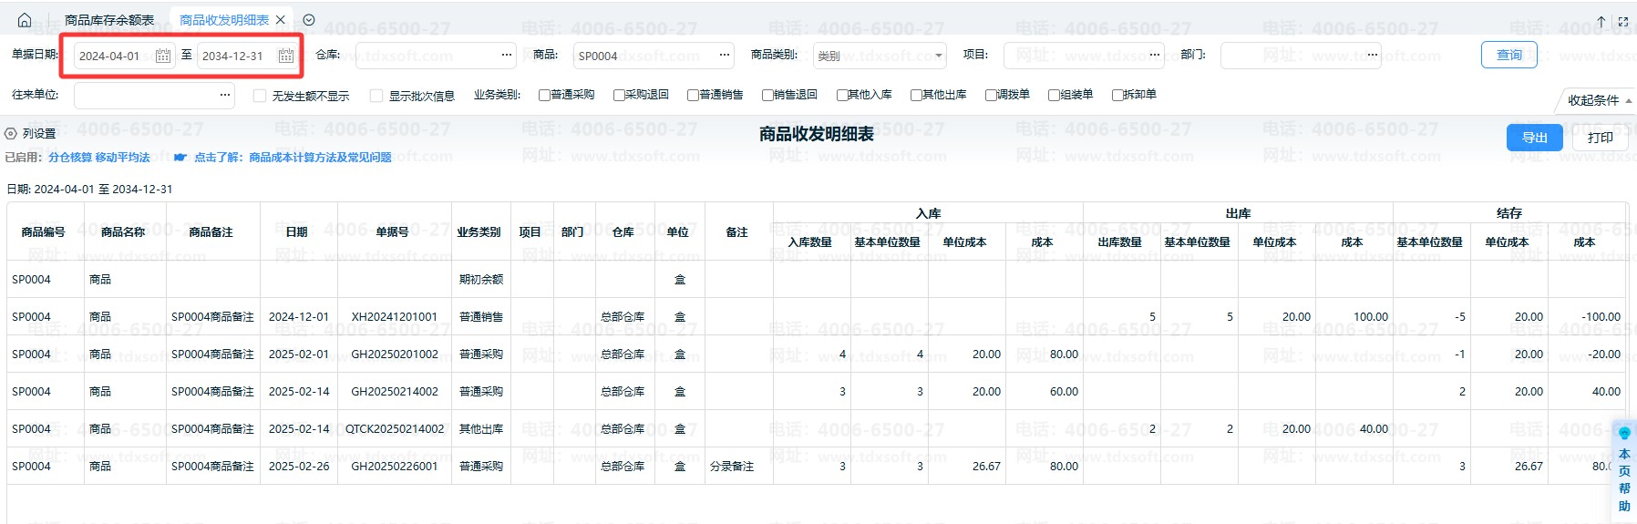Expand the 商品类别 dropdown
The width and height of the screenshot is (1637, 524).
pyautogui.click(x=939, y=56)
